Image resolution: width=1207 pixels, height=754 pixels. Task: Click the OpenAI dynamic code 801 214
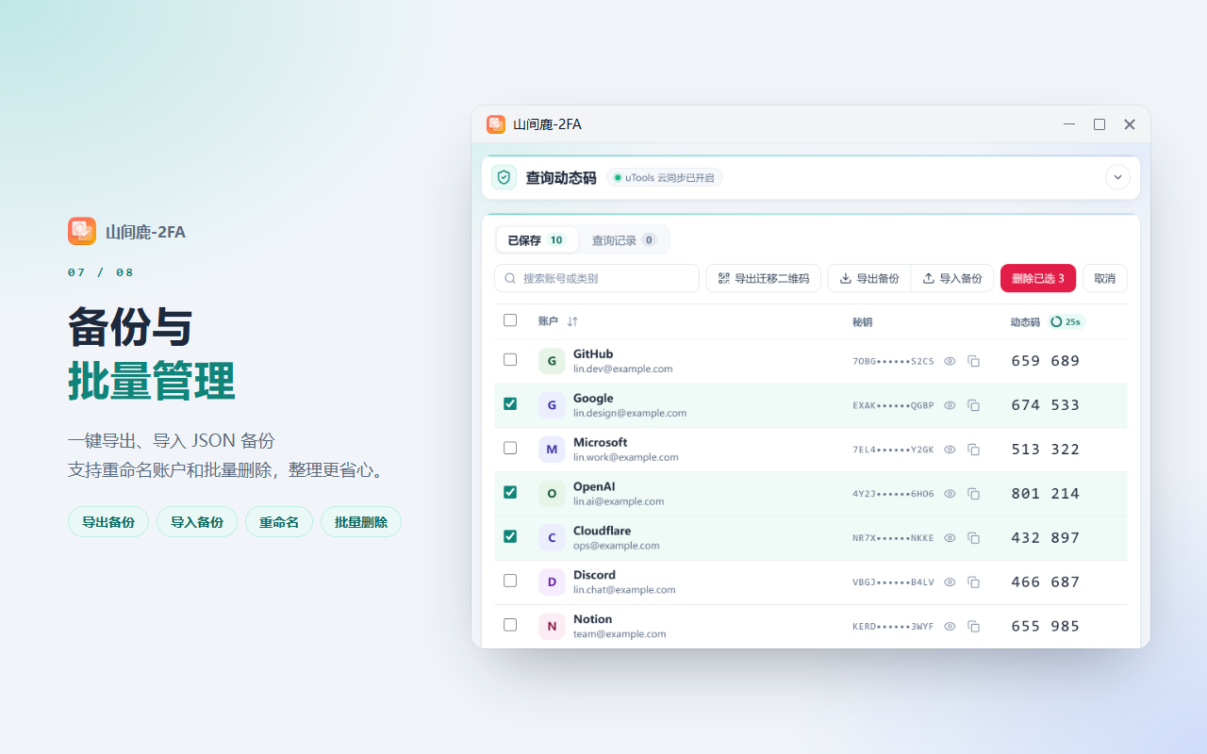coord(1046,494)
